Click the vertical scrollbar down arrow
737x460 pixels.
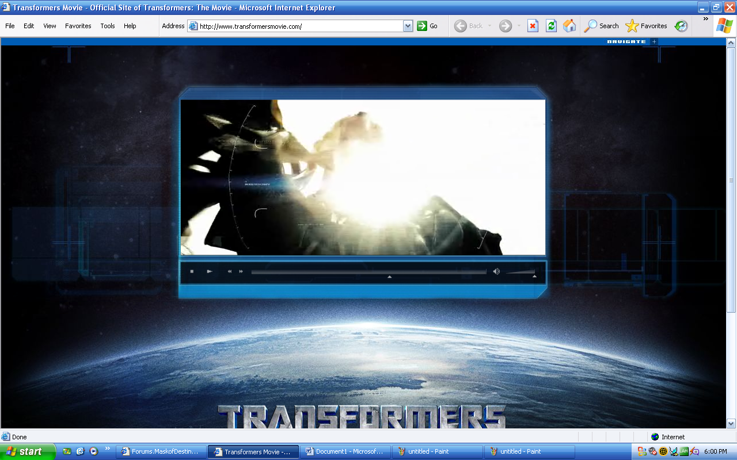(732, 424)
